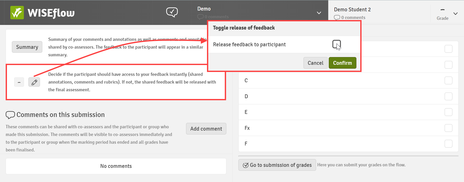Click Add comment button
Screen dimensions: 464x182
pos(206,129)
